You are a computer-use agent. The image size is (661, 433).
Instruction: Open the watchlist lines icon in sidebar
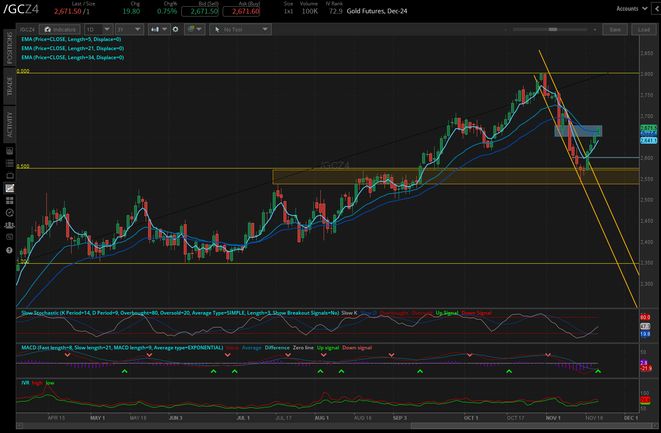pos(10,163)
